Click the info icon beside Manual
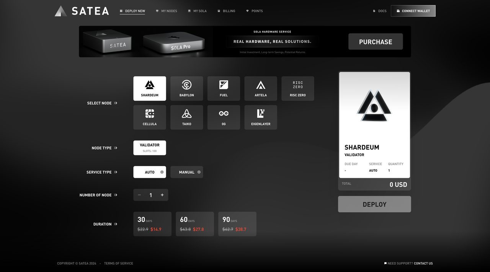 [199, 172]
